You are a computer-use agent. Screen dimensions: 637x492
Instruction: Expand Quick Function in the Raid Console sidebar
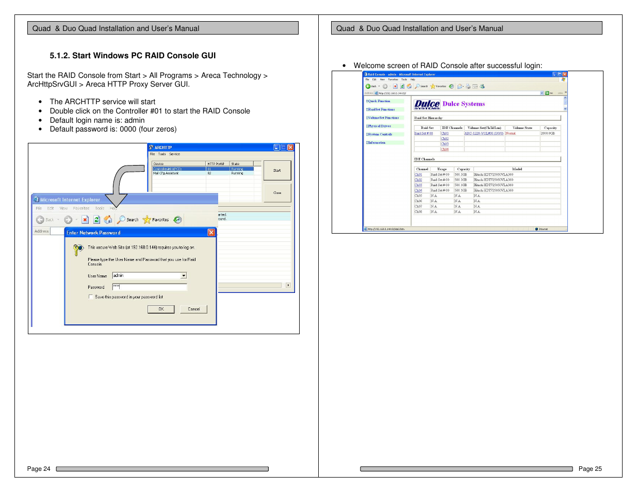[x=378, y=101]
